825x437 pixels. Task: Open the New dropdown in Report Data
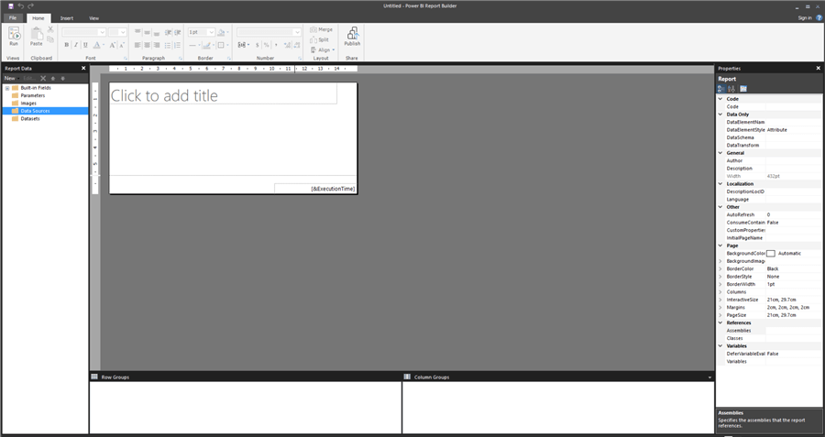[11, 79]
